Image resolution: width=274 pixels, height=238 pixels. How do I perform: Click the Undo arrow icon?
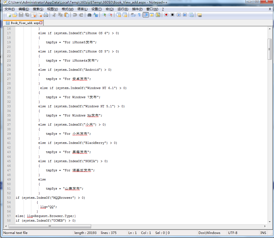pyautogui.click(x=75, y=15)
